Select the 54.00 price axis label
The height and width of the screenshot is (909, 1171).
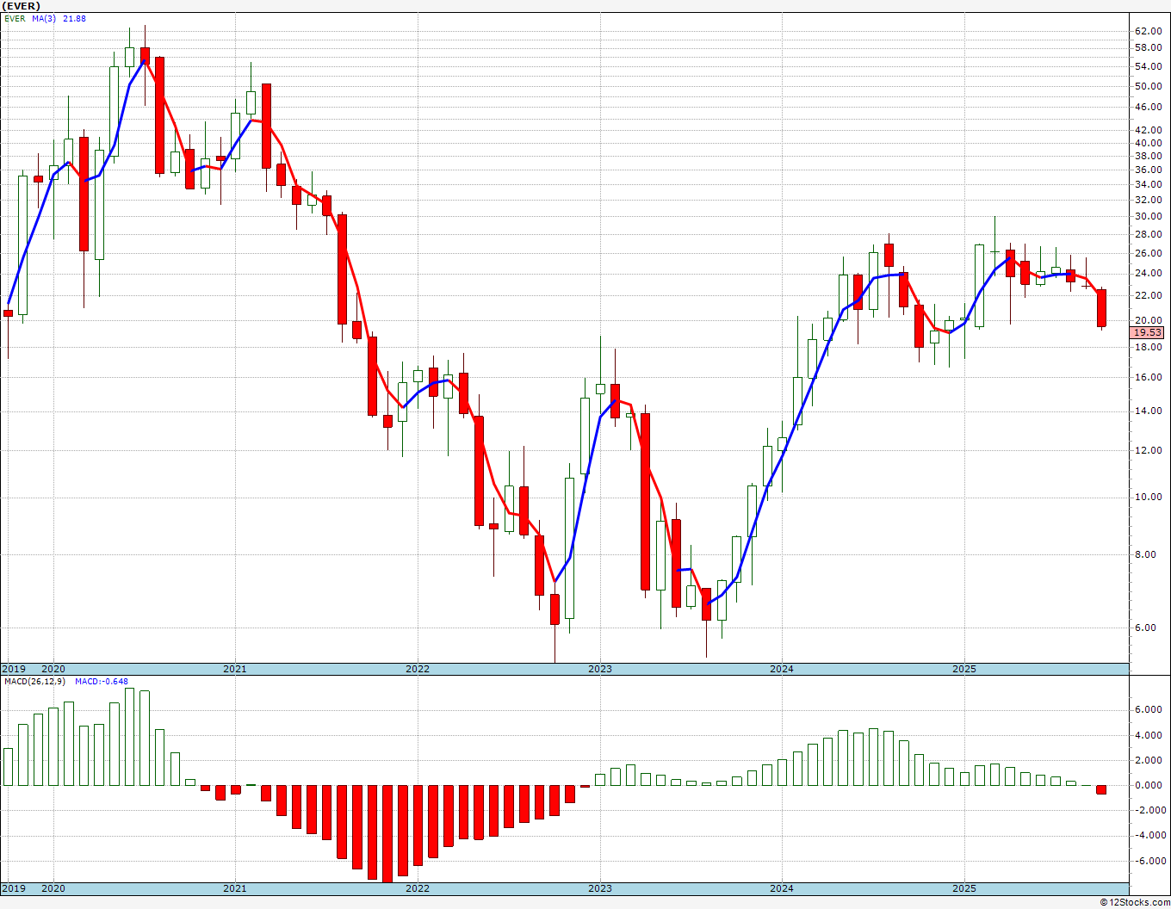[x=1149, y=66]
